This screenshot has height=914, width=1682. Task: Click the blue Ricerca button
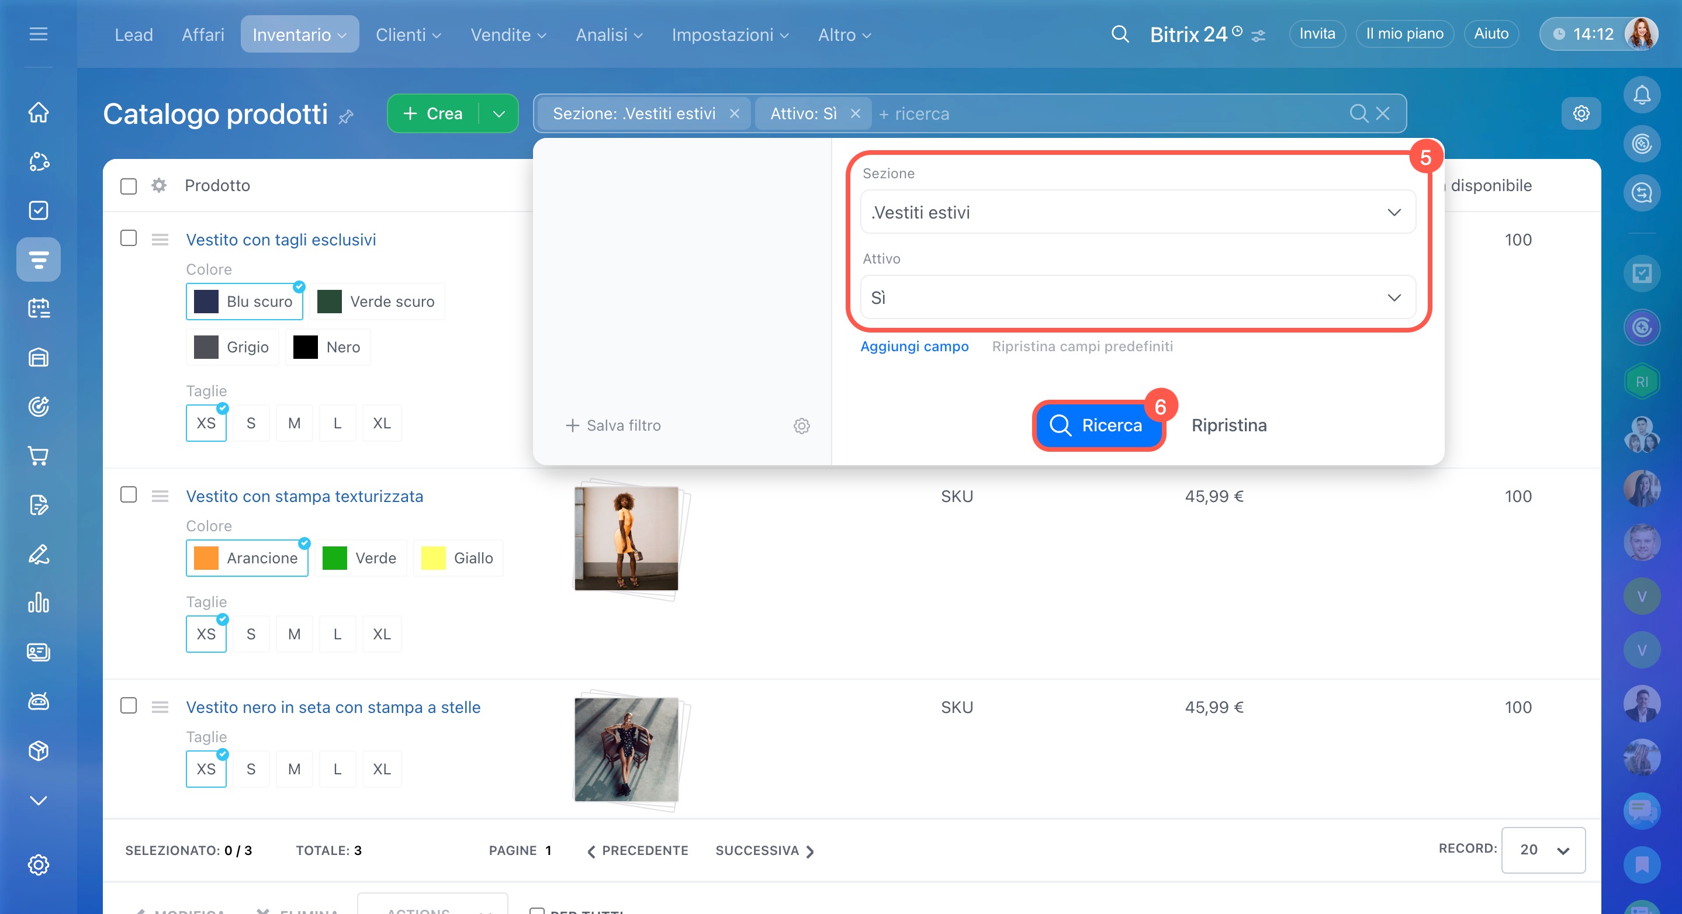[1097, 425]
